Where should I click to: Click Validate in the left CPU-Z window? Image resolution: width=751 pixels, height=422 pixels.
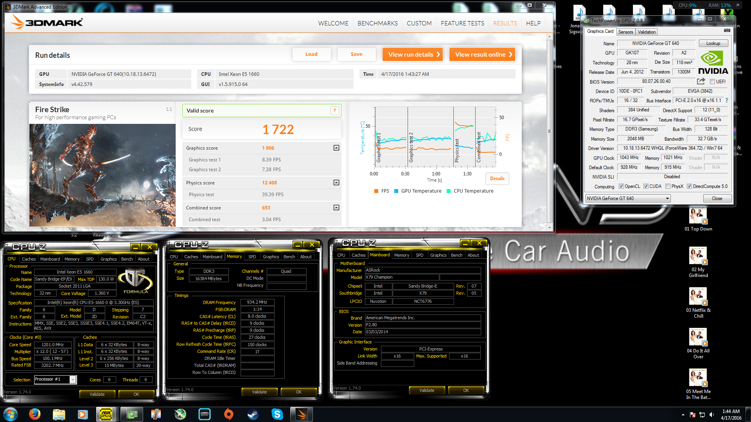pyautogui.click(x=97, y=394)
